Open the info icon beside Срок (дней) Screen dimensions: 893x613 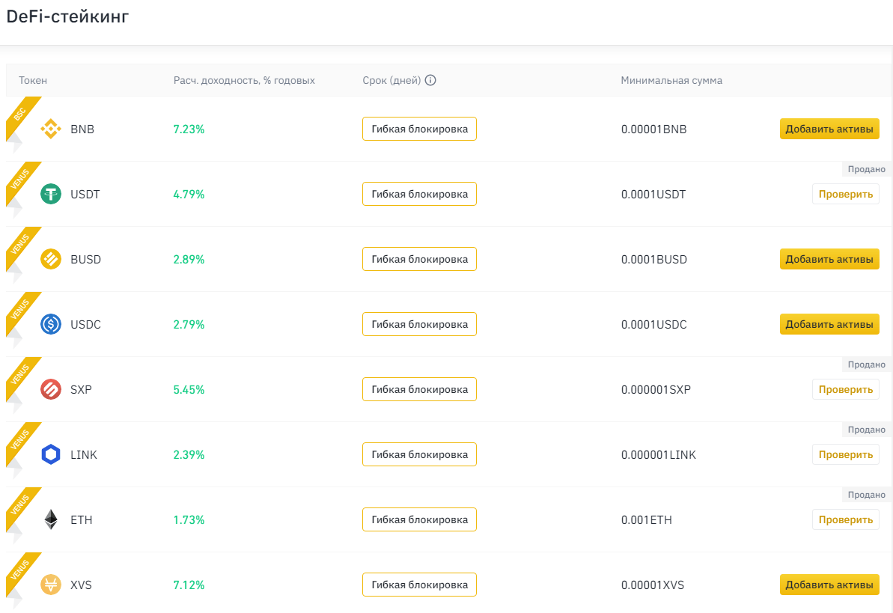pos(430,80)
